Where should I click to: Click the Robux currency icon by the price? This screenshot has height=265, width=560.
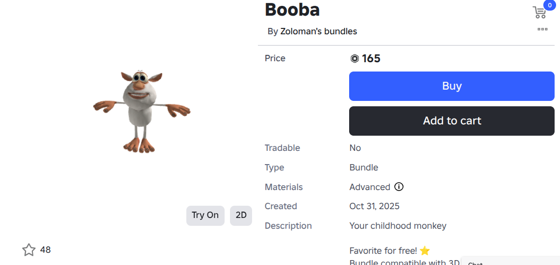coord(355,59)
